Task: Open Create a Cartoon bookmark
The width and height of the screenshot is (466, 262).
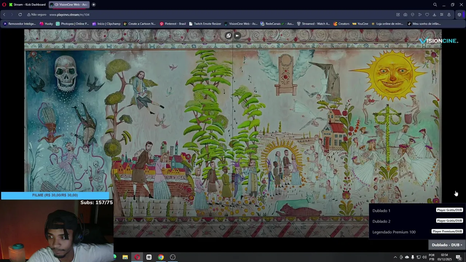Action: pos(139,24)
